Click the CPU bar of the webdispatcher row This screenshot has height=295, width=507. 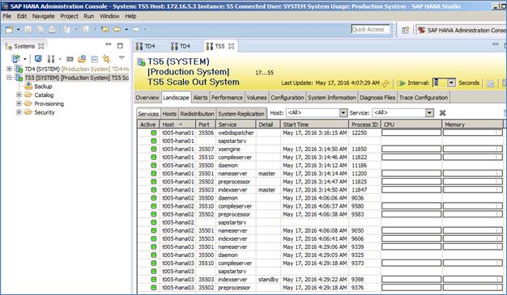[411, 133]
